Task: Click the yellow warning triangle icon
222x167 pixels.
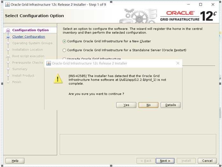Action: [x=58, y=79]
